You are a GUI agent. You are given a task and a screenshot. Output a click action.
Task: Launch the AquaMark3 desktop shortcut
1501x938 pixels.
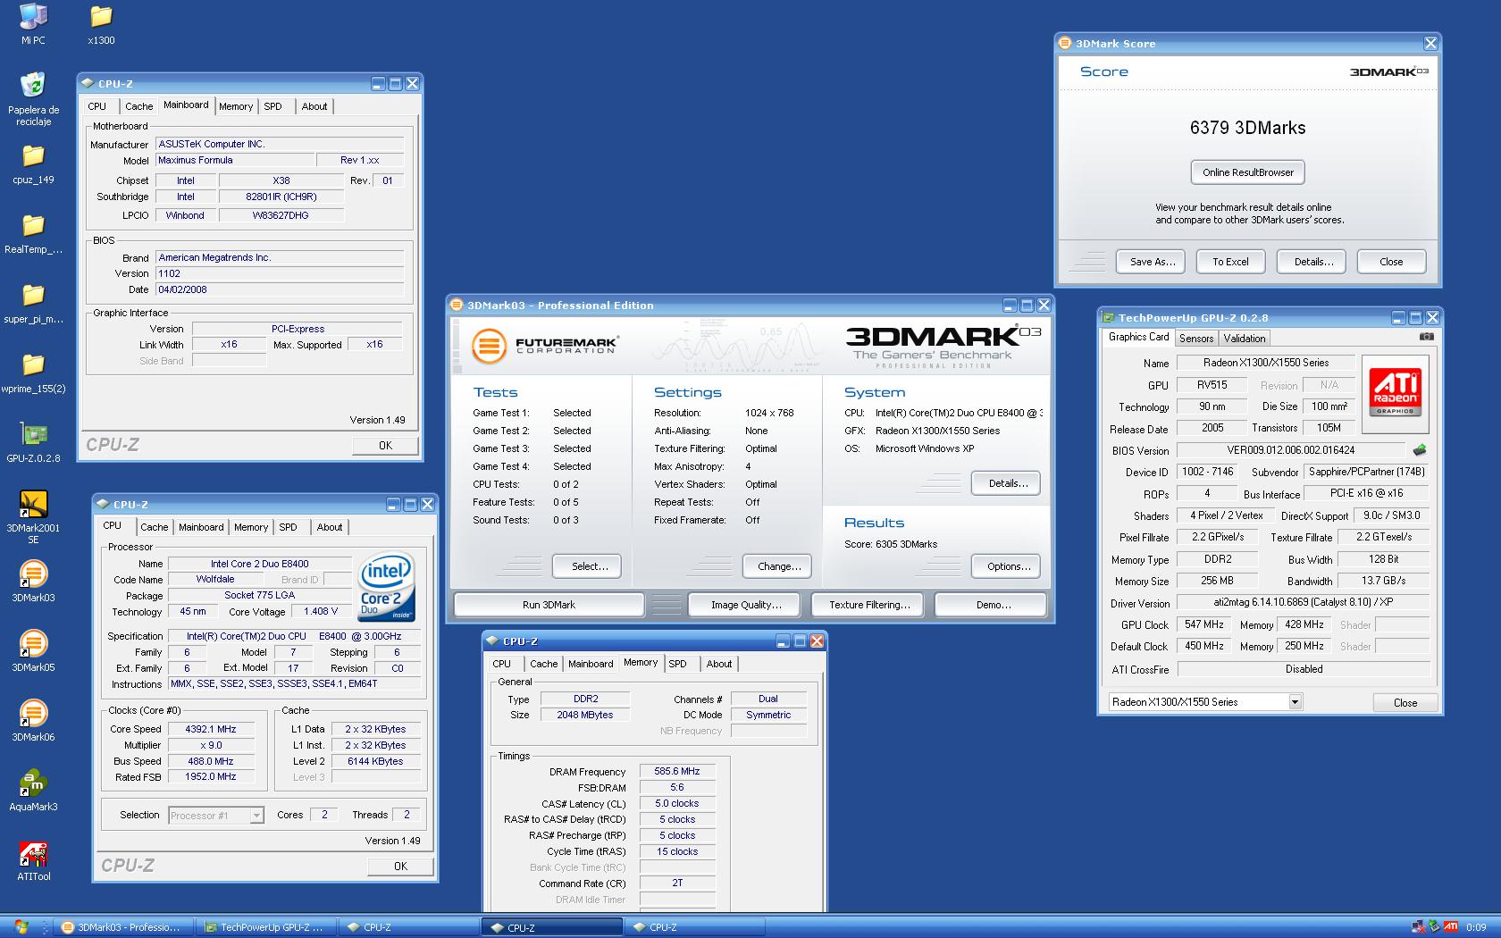point(33,791)
